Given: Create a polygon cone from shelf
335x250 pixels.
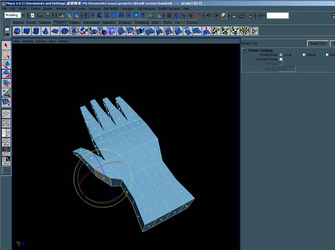Looking at the screenshot, I should click(45, 31).
